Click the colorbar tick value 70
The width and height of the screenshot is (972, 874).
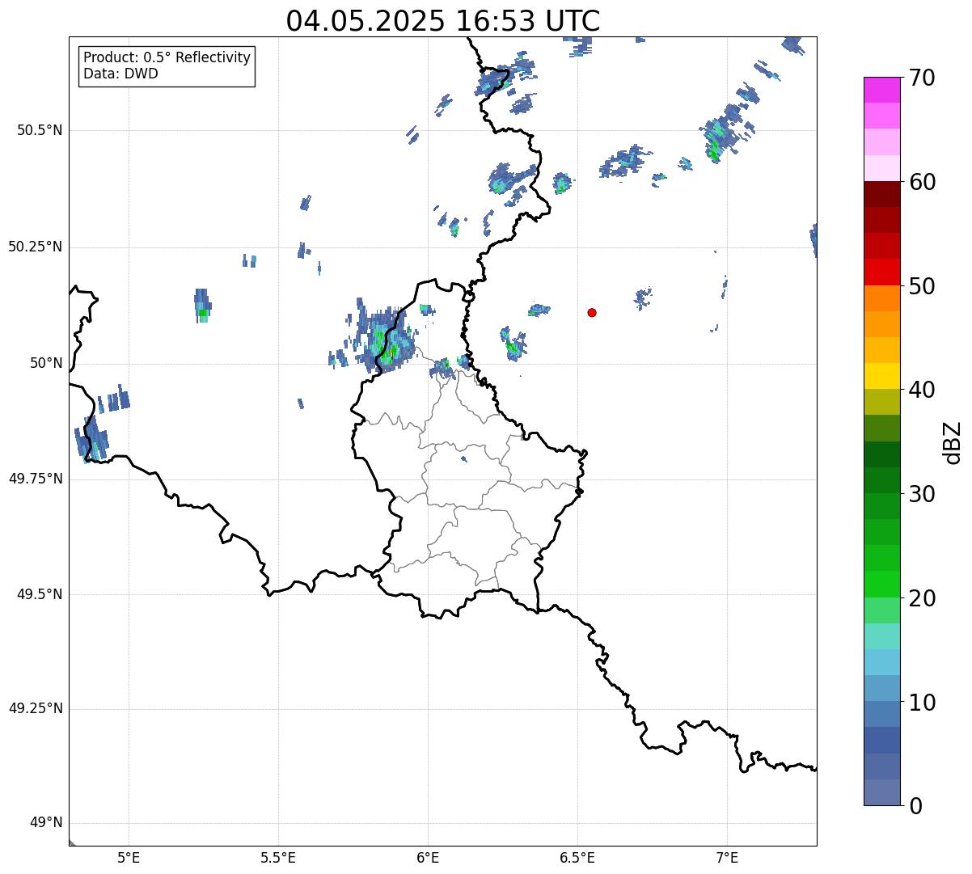pyautogui.click(x=922, y=78)
